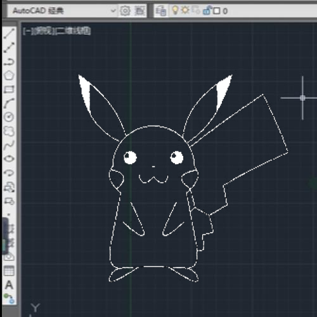The width and height of the screenshot is (317, 317).
Task: Select the Revision Cloud tool
Action: [x=9, y=131]
